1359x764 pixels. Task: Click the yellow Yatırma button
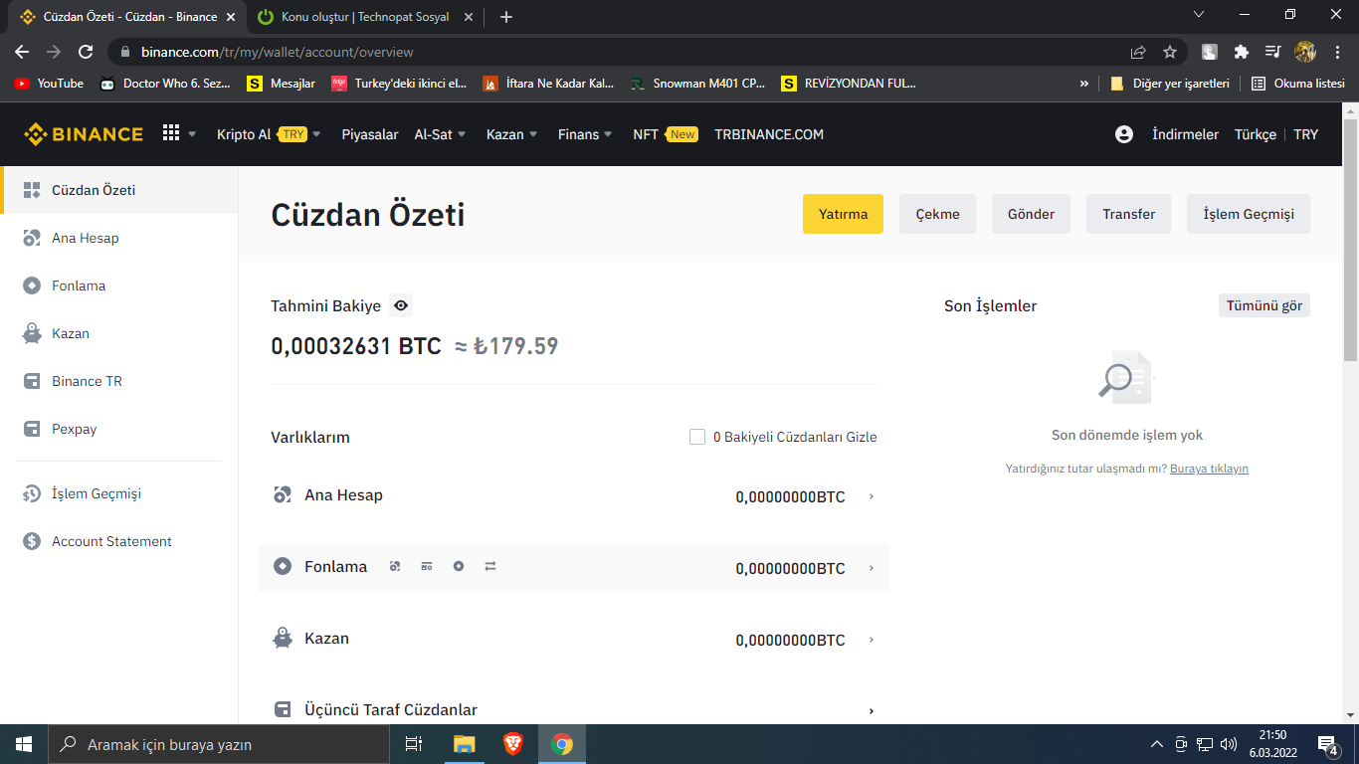pyautogui.click(x=843, y=214)
